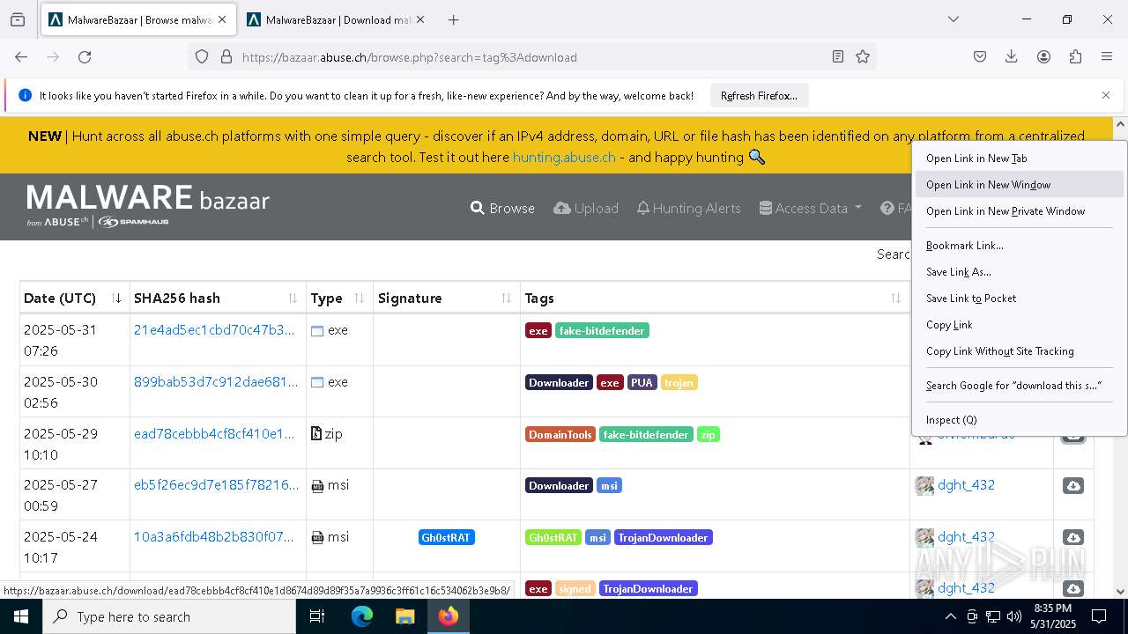Open the Firefox account icon
This screenshot has width=1128, height=634.
pyautogui.click(x=1043, y=56)
